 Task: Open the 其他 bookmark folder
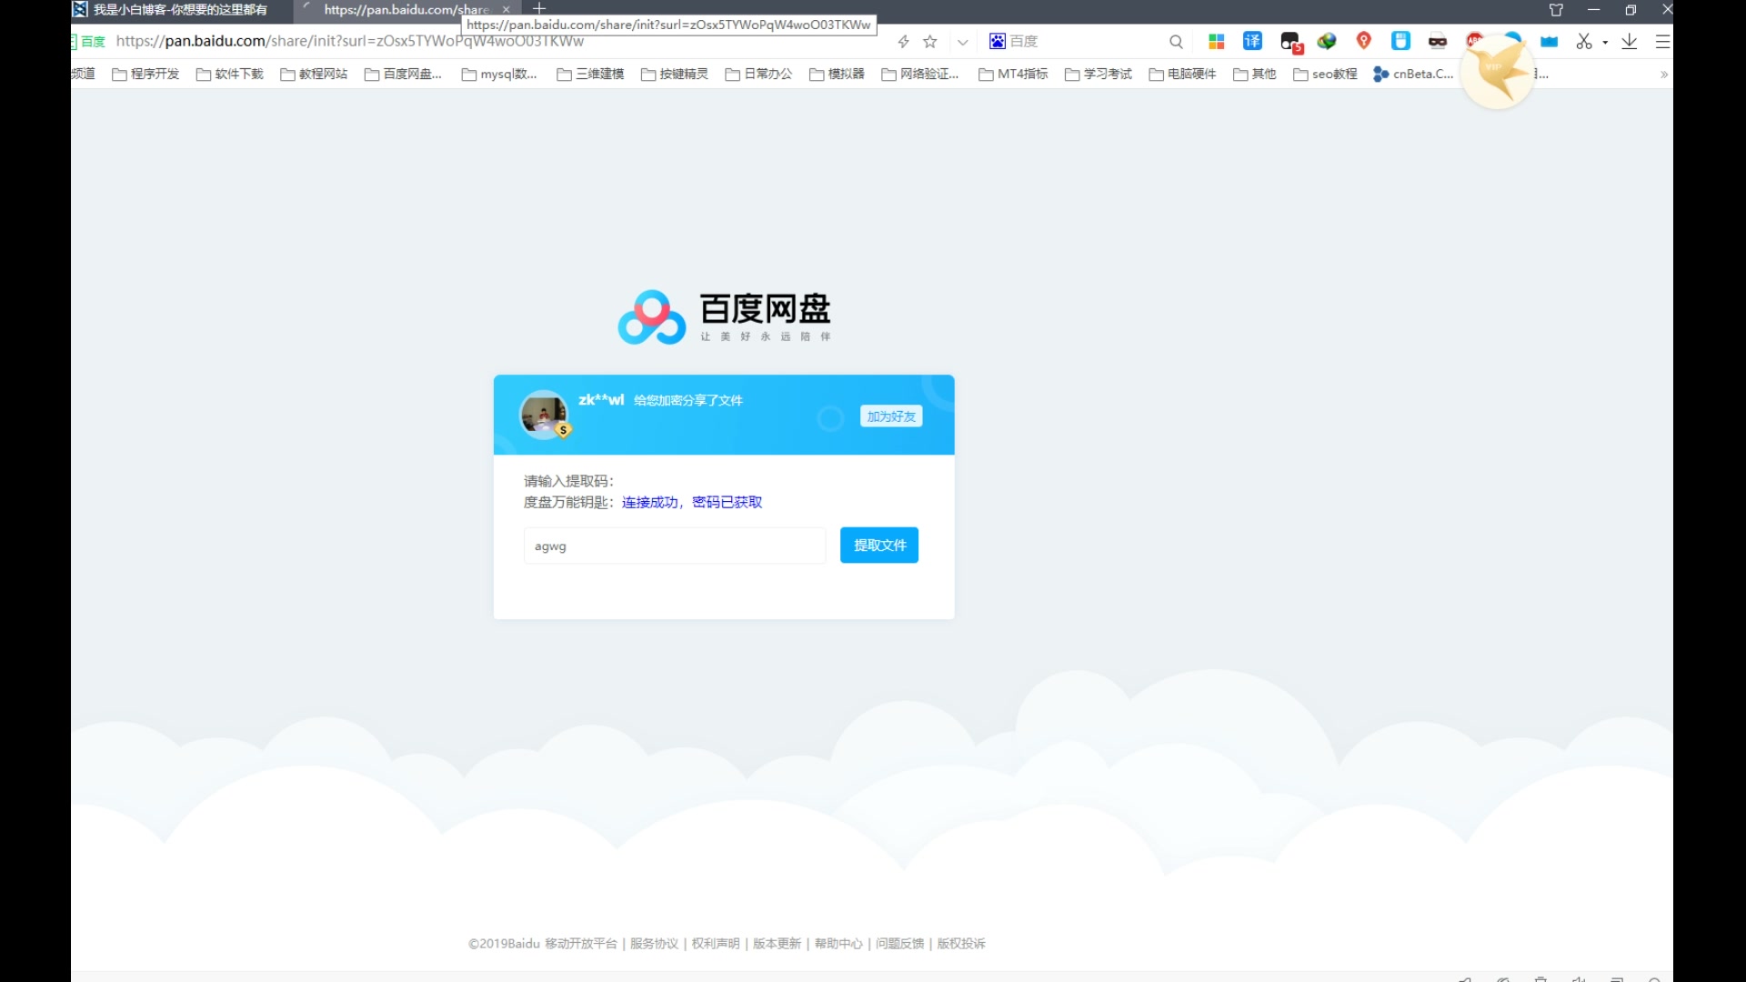[x=1254, y=74]
